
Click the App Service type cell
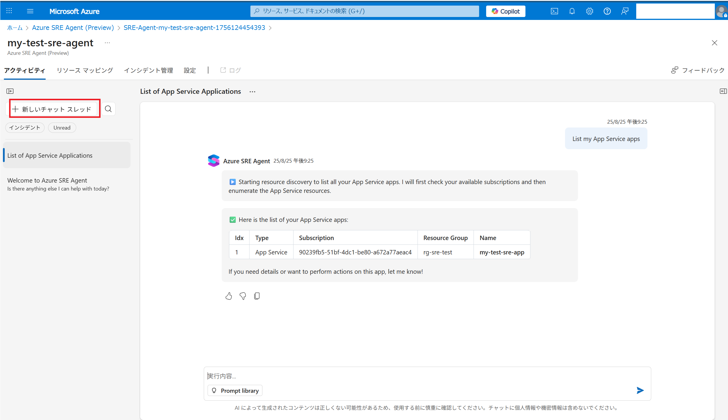coord(271,252)
